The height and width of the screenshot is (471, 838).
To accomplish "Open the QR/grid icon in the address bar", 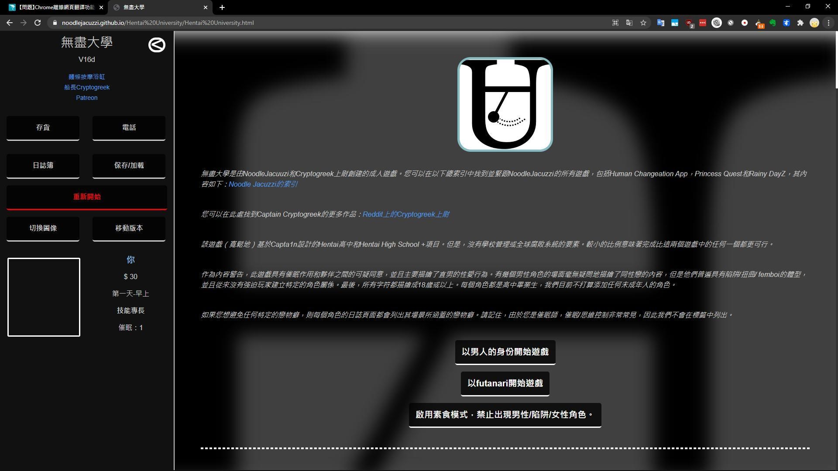I will [615, 23].
